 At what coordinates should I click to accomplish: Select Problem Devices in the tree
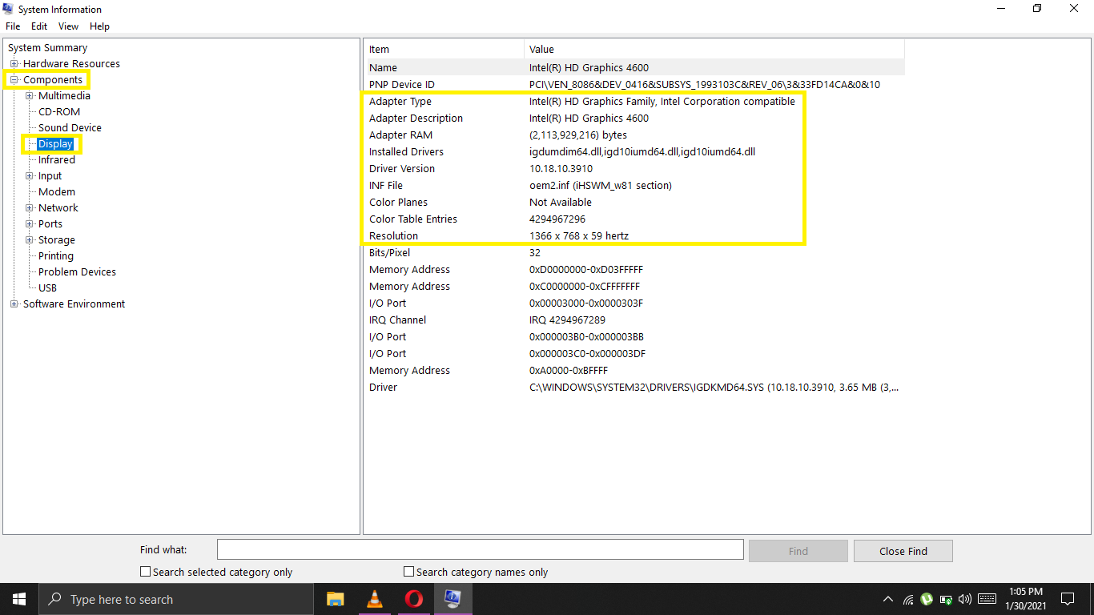[x=77, y=272]
